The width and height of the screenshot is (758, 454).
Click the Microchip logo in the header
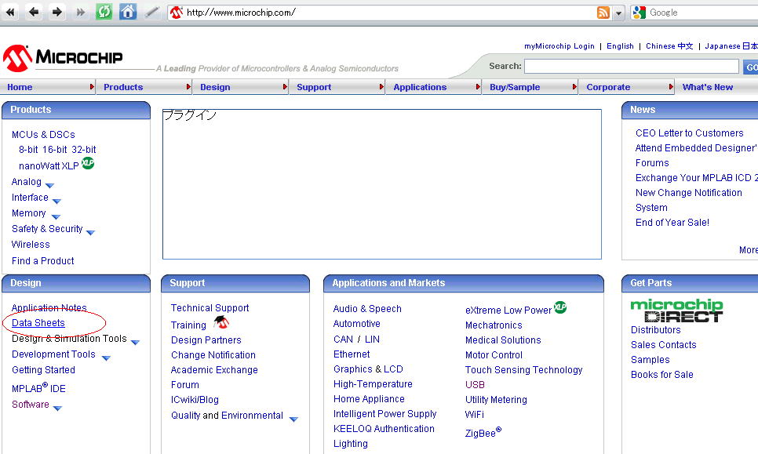(63, 59)
